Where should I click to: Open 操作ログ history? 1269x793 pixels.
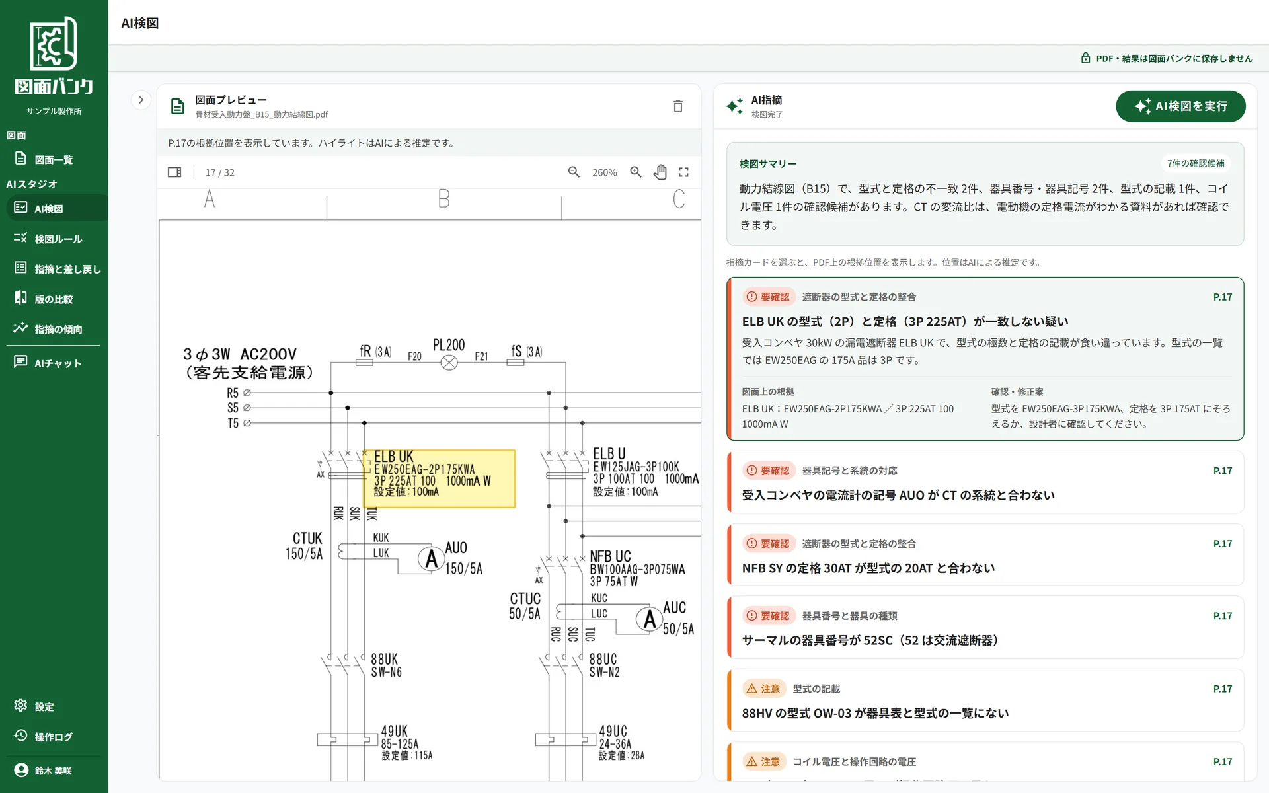pyautogui.click(x=54, y=736)
